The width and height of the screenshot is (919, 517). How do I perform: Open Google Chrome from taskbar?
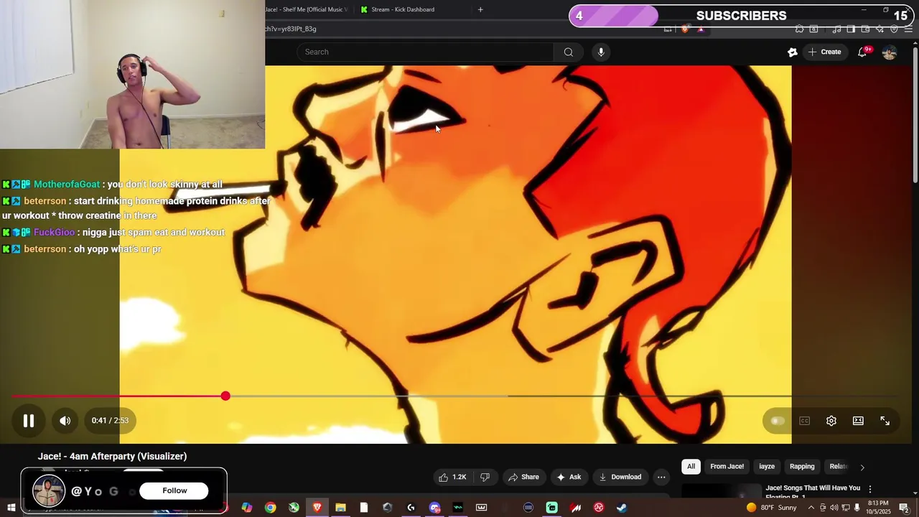[270, 508]
